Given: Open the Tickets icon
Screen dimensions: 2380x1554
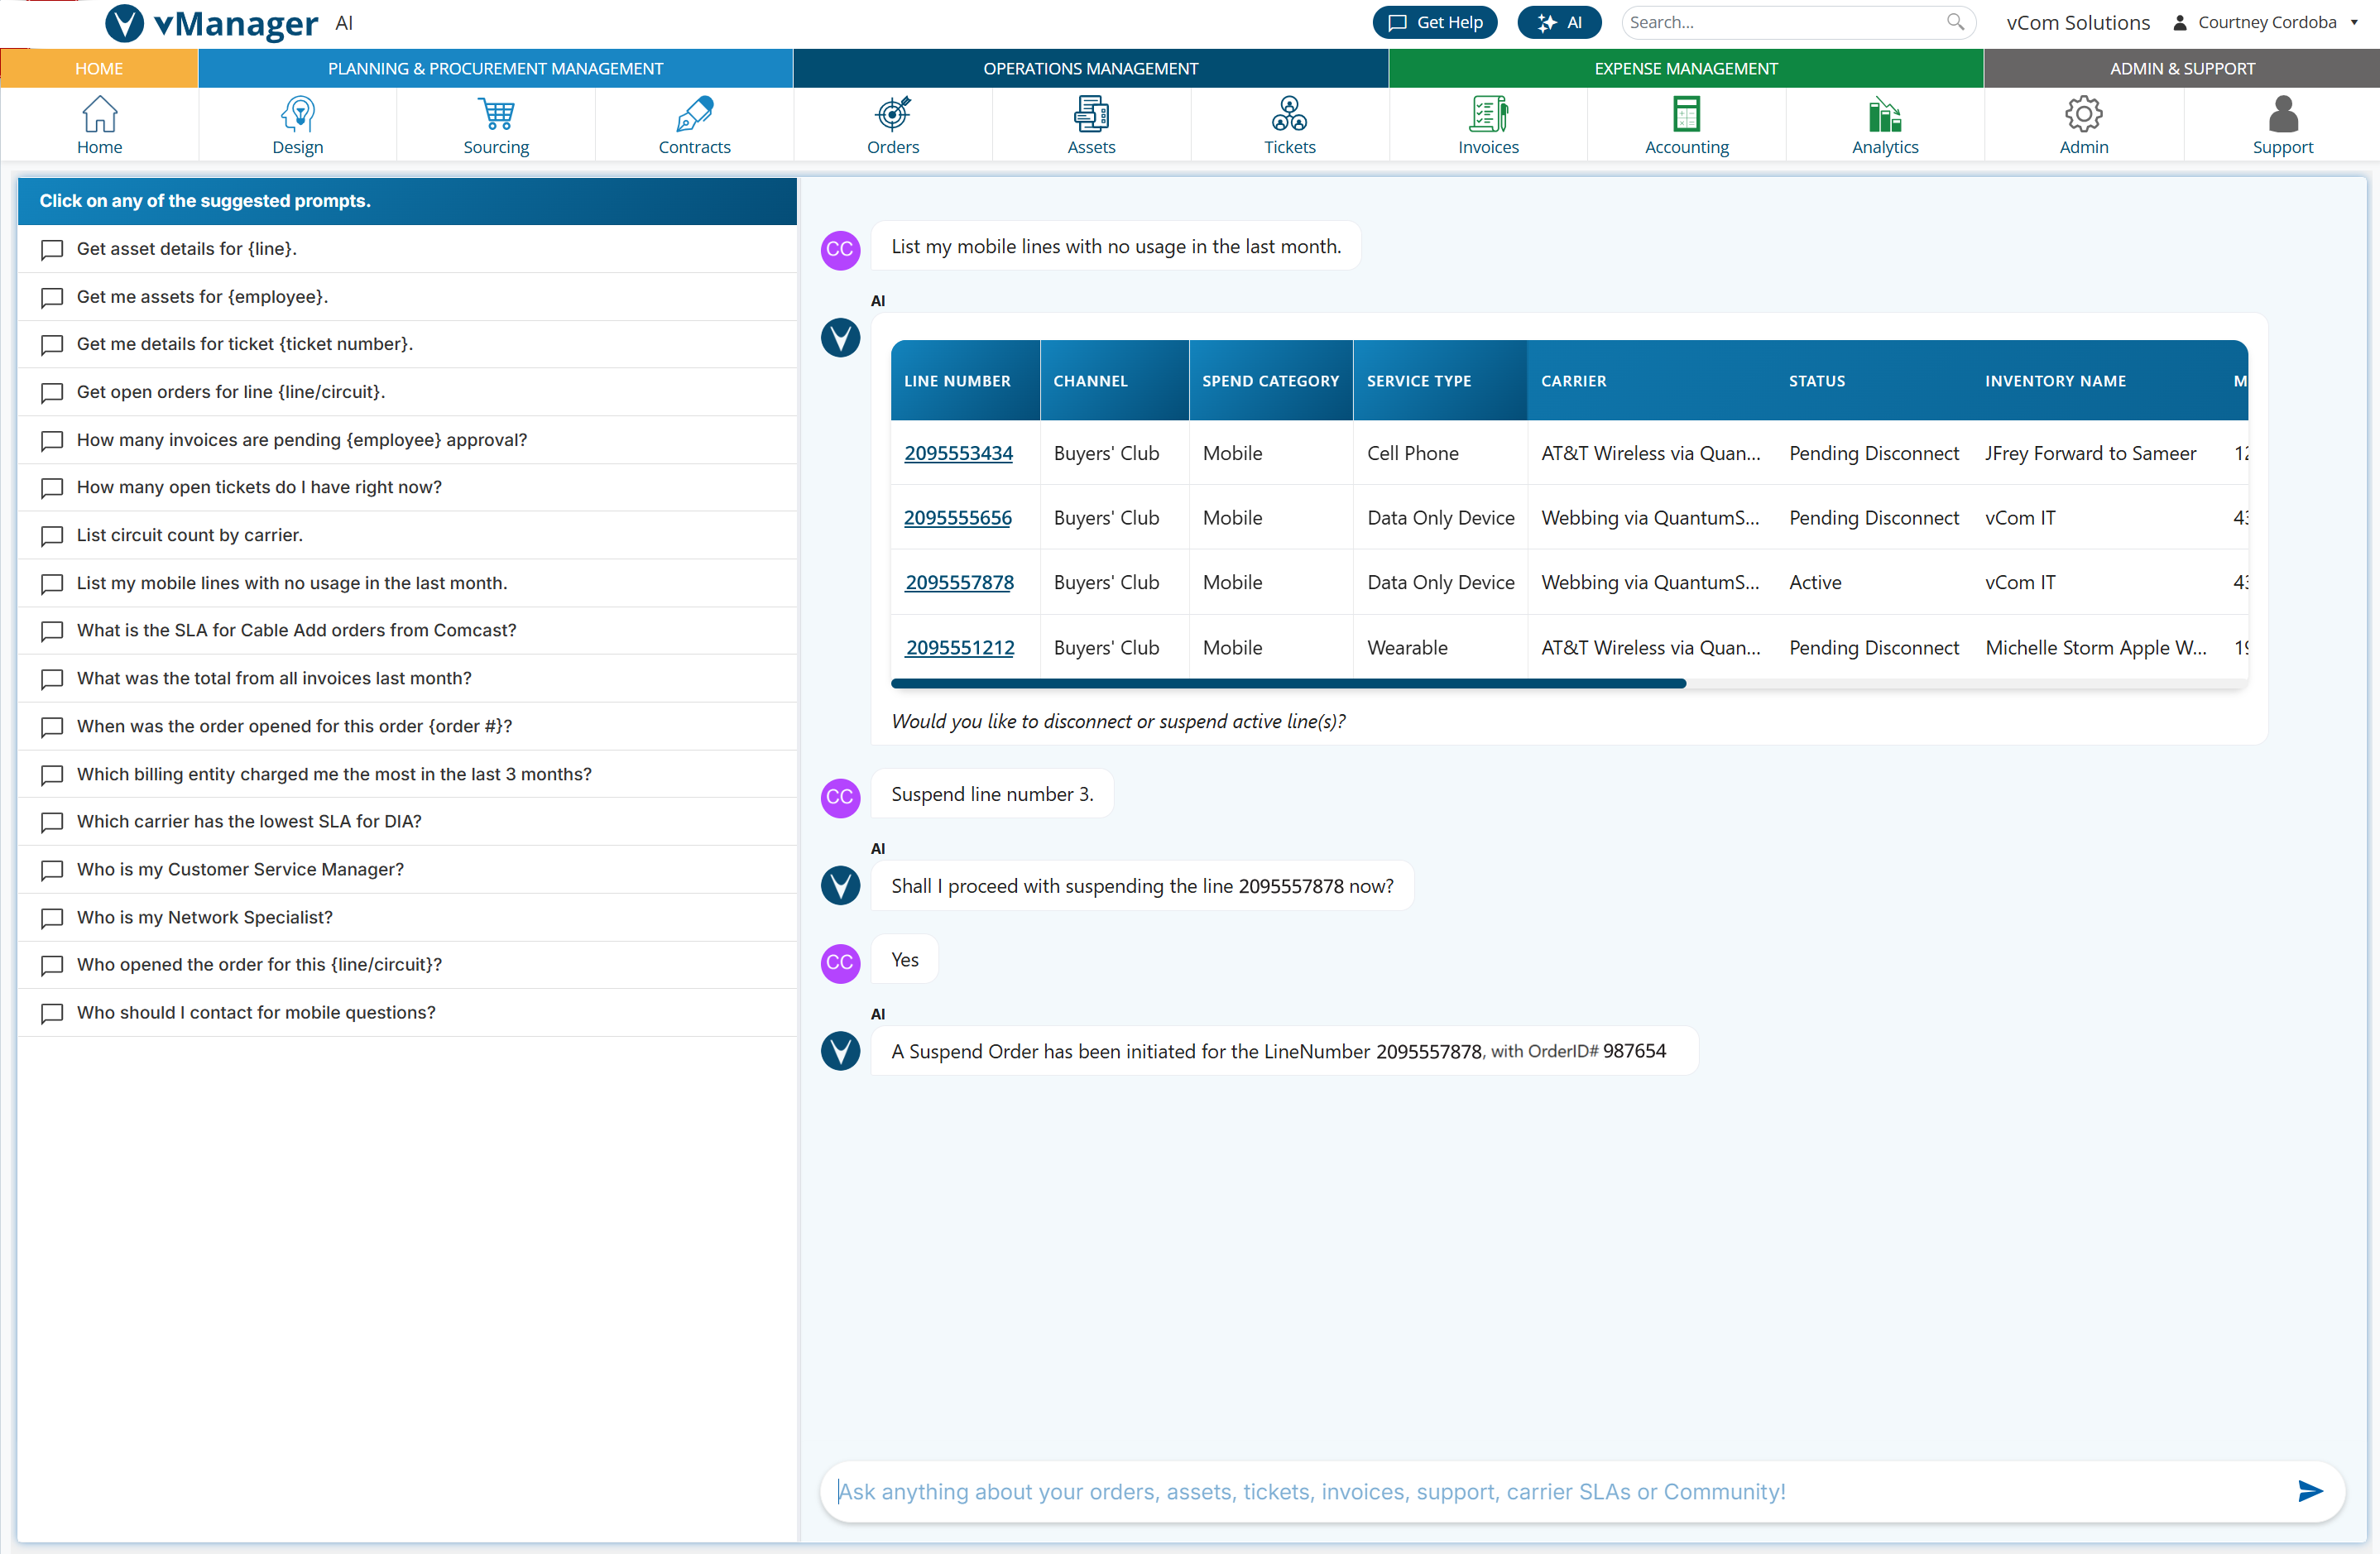Looking at the screenshot, I should [1289, 114].
